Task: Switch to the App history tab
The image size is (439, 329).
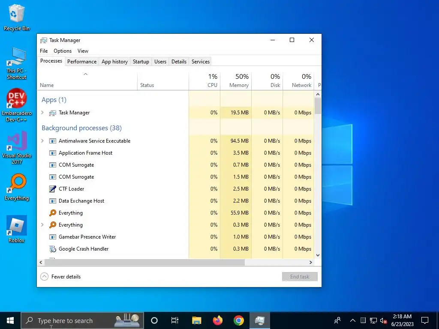Action: pyautogui.click(x=114, y=62)
